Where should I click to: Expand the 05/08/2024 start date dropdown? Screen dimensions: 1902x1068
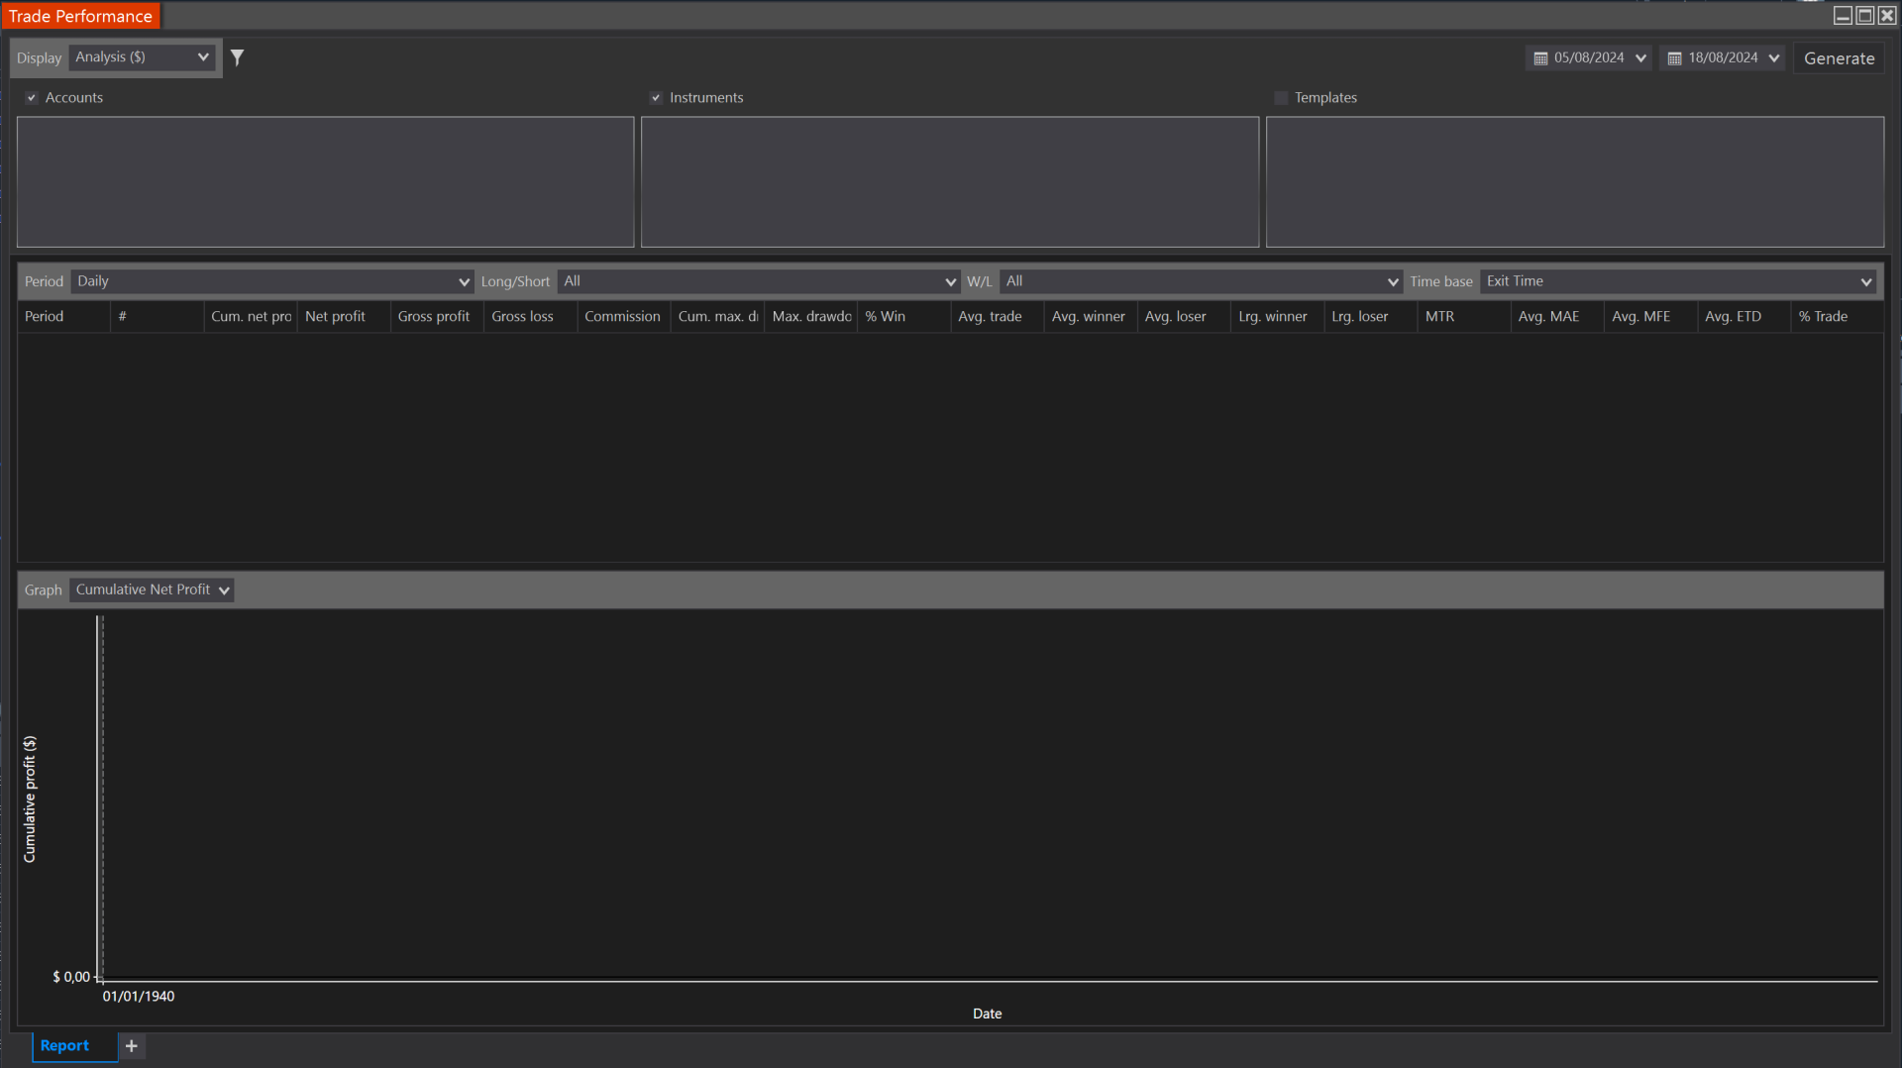coord(1640,58)
